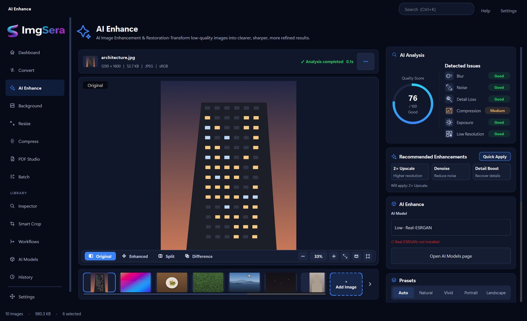Click the Add Image button
Image resolution: width=527 pixels, height=321 pixels.
click(x=346, y=284)
